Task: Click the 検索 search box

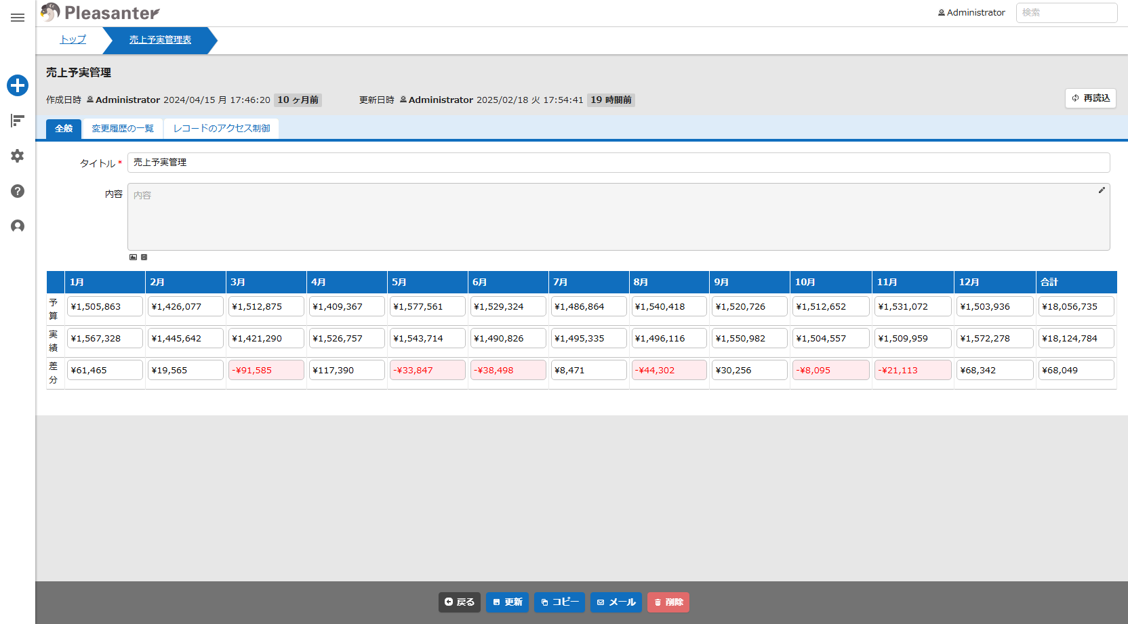Action: (1066, 13)
